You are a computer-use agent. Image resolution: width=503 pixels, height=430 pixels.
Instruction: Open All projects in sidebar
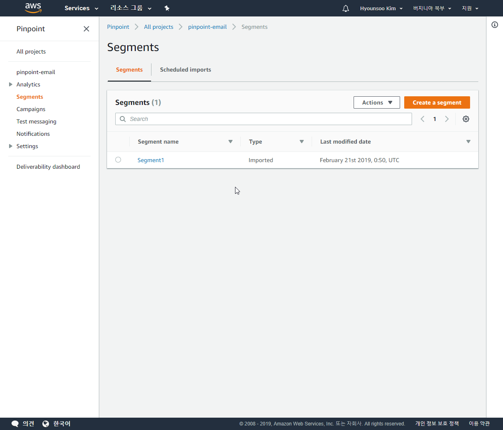[31, 51]
